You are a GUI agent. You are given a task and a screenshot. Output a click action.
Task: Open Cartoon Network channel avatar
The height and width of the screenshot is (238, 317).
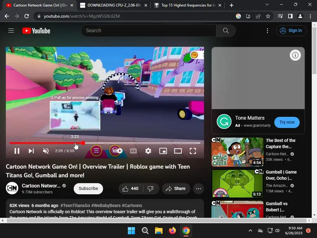click(12, 188)
